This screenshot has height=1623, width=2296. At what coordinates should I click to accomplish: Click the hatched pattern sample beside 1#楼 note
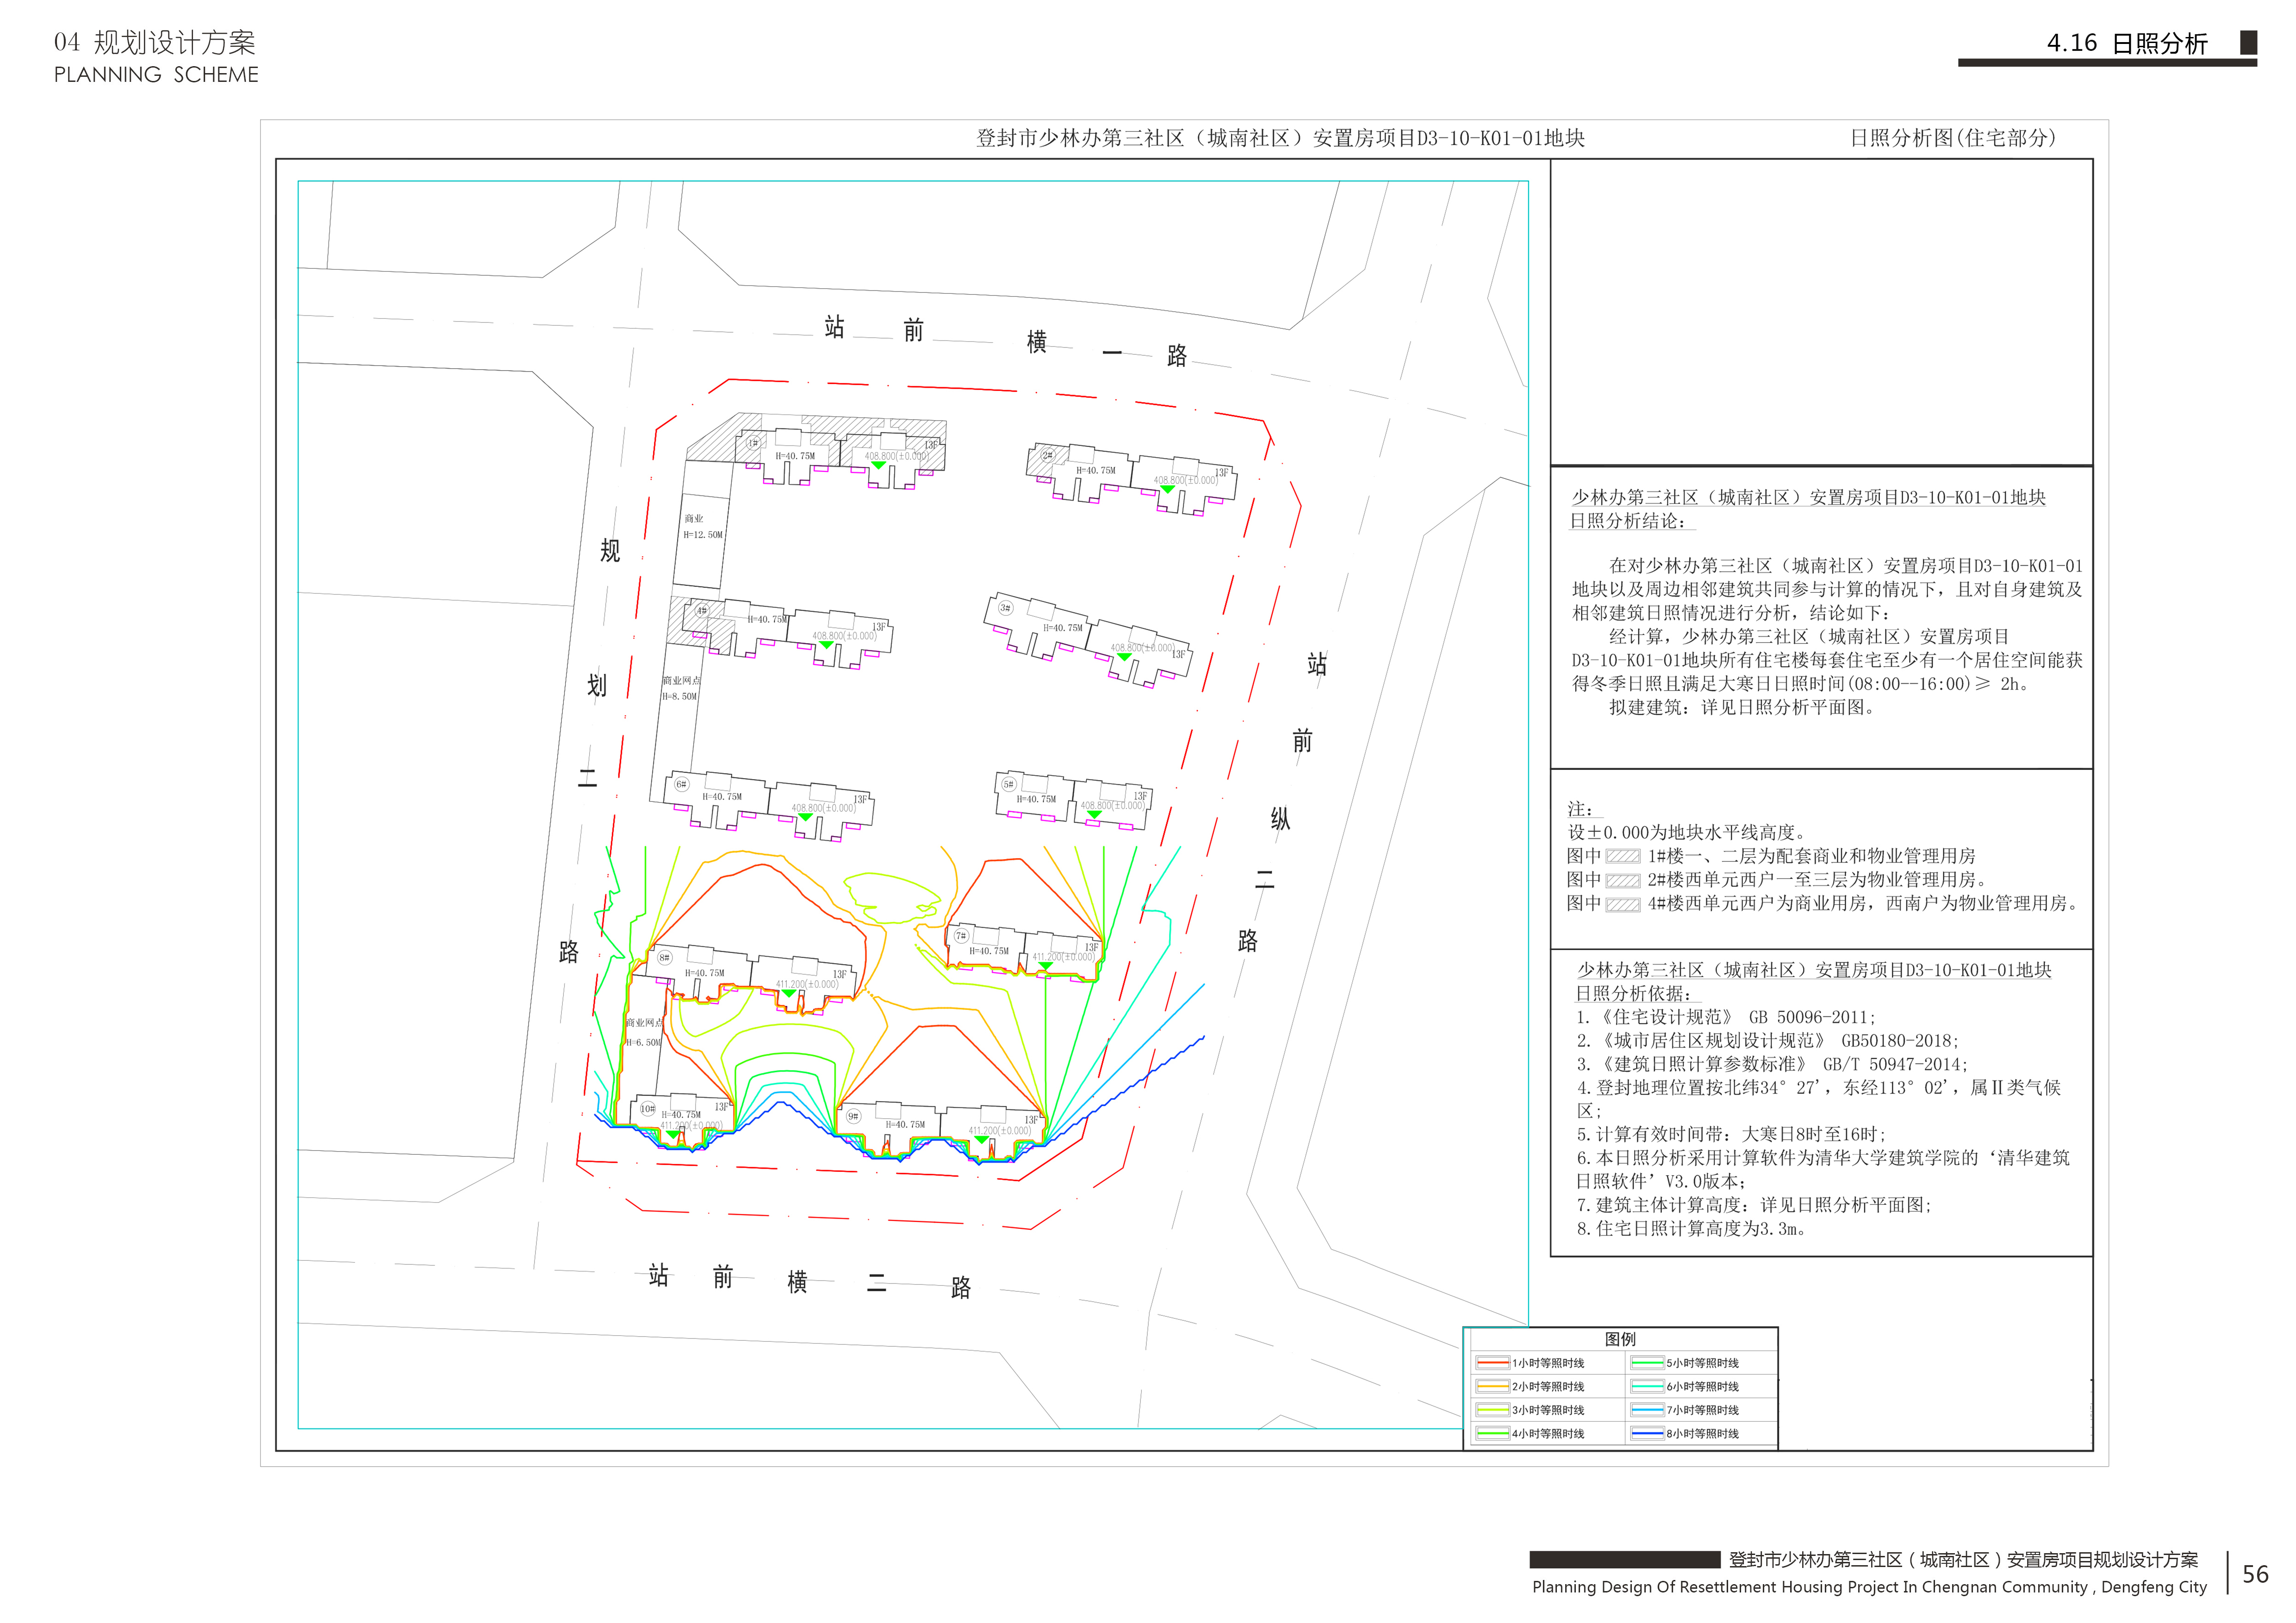1622,856
